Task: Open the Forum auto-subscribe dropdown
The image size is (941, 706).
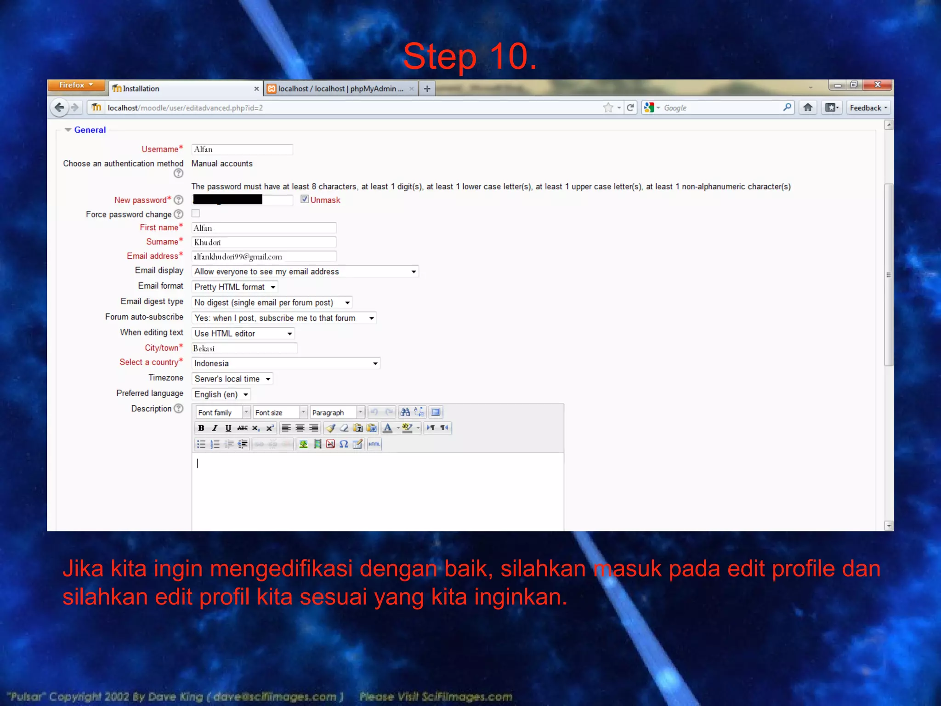Action: tap(284, 318)
